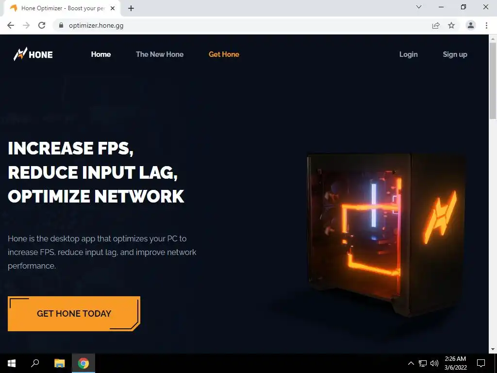Click the optimizer.hone.gg address bar
This screenshot has width=497, height=373.
[x=241, y=25]
